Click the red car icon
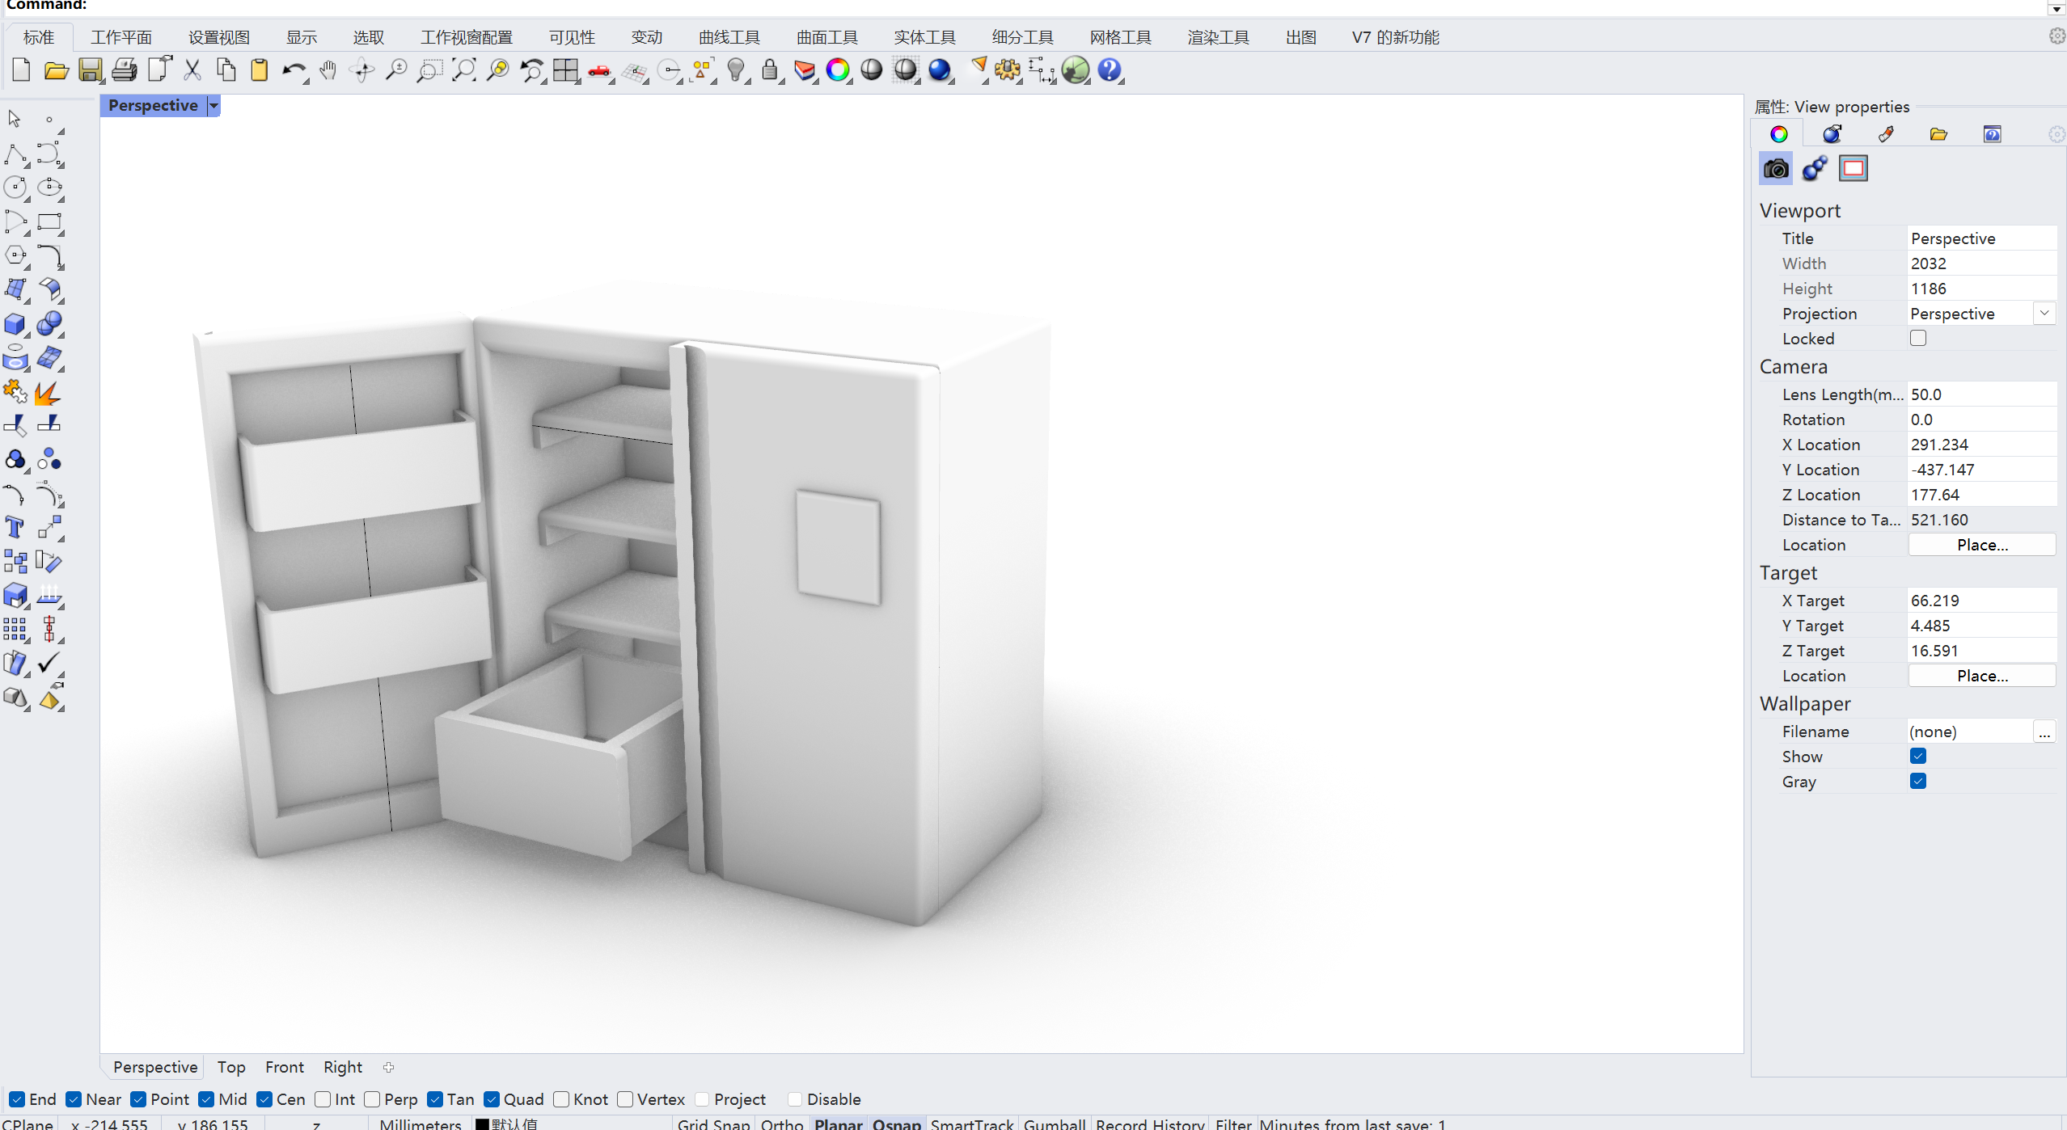This screenshot has height=1130, width=2067. tap(599, 70)
